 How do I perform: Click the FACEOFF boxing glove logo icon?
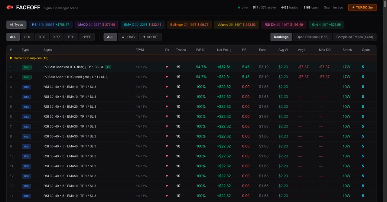click(x=10, y=8)
